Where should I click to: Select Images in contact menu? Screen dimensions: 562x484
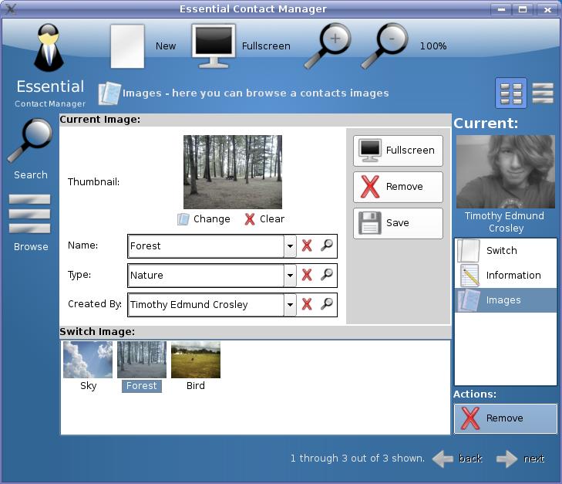(506, 300)
